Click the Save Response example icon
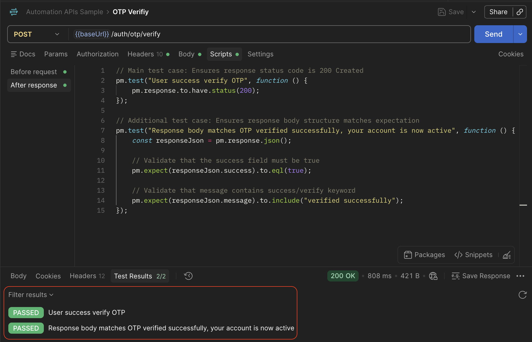 pyautogui.click(x=455, y=276)
